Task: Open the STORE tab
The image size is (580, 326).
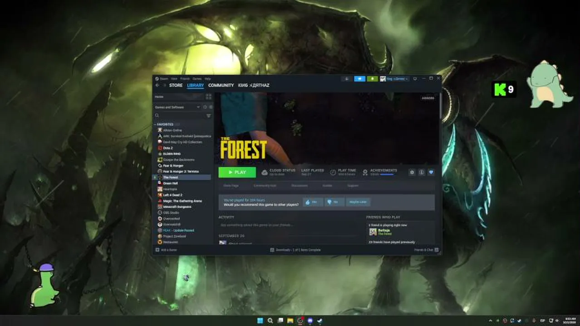Action: tap(176, 86)
